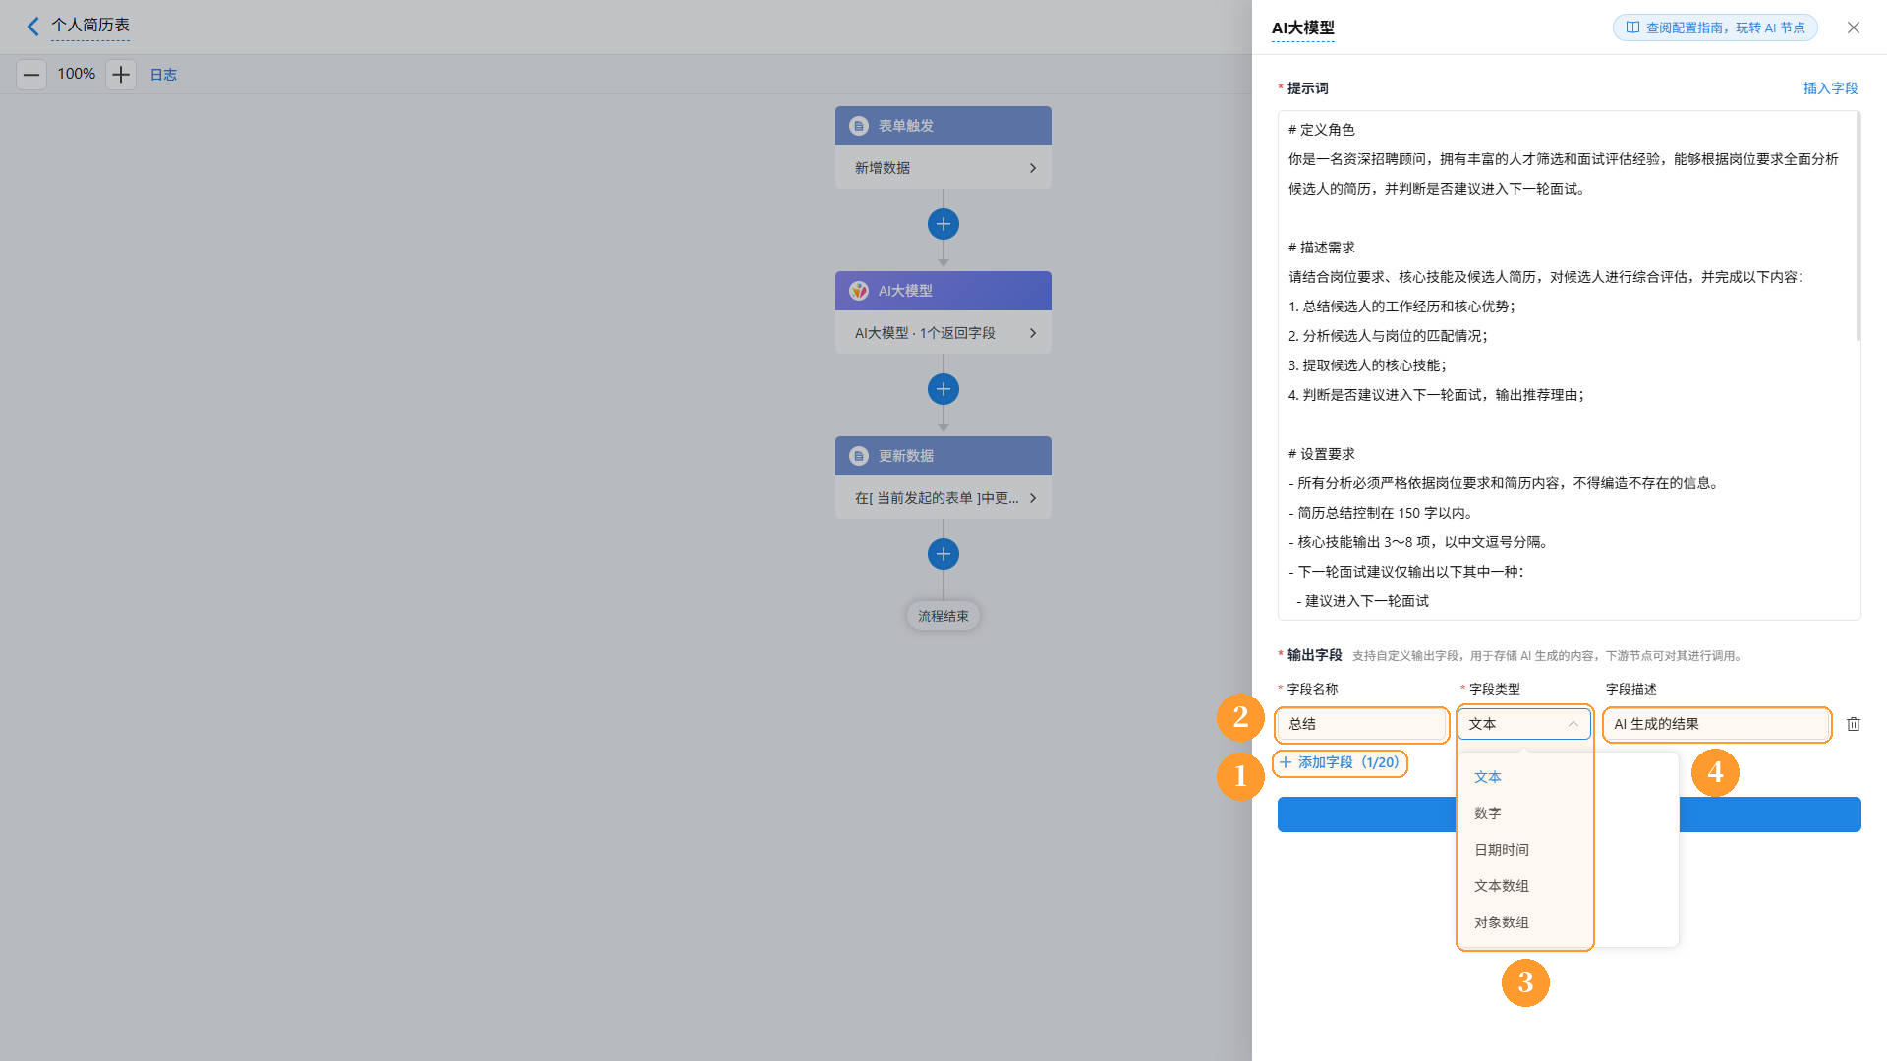Select the 更新数据 node header

pos(943,456)
